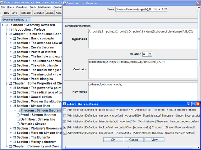Image resolution: width=201 pixels, height=150 pixels.
Task: Click the orthic triangle section icon
Action: (14, 65)
